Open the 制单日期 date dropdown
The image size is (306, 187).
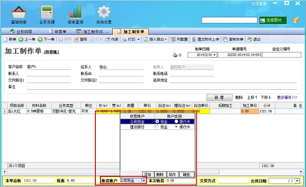(x=215, y=55)
